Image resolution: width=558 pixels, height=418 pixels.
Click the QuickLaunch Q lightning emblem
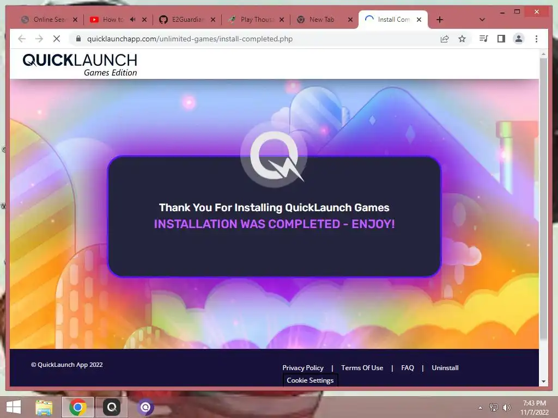pos(274,155)
